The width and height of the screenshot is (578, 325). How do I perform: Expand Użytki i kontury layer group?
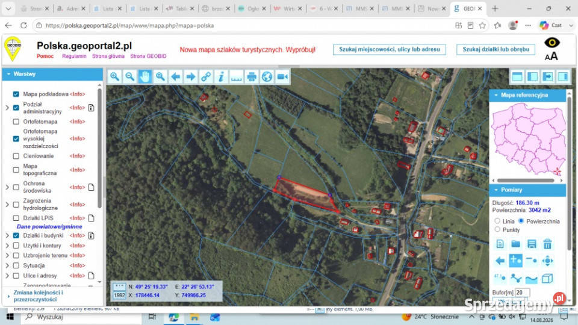[7, 246]
